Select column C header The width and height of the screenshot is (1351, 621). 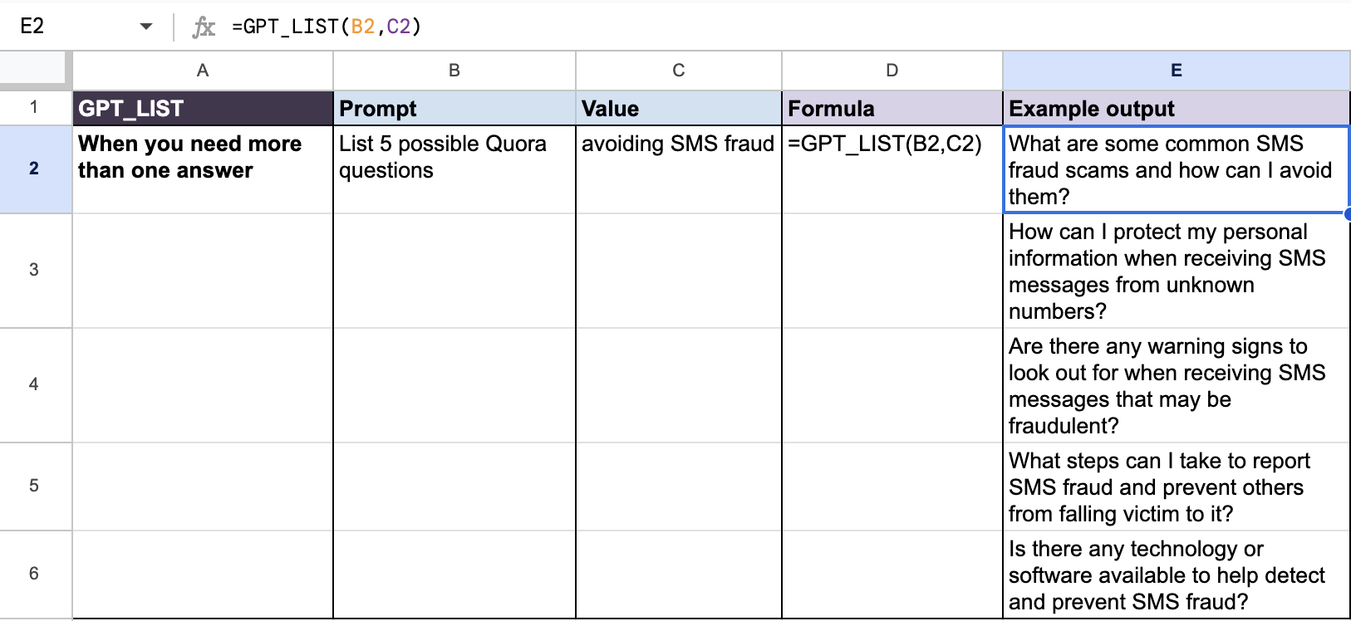[678, 71]
